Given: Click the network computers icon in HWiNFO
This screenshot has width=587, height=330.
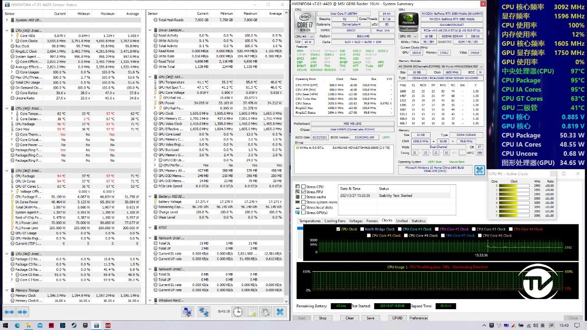Looking at the screenshot, I should [204, 312].
